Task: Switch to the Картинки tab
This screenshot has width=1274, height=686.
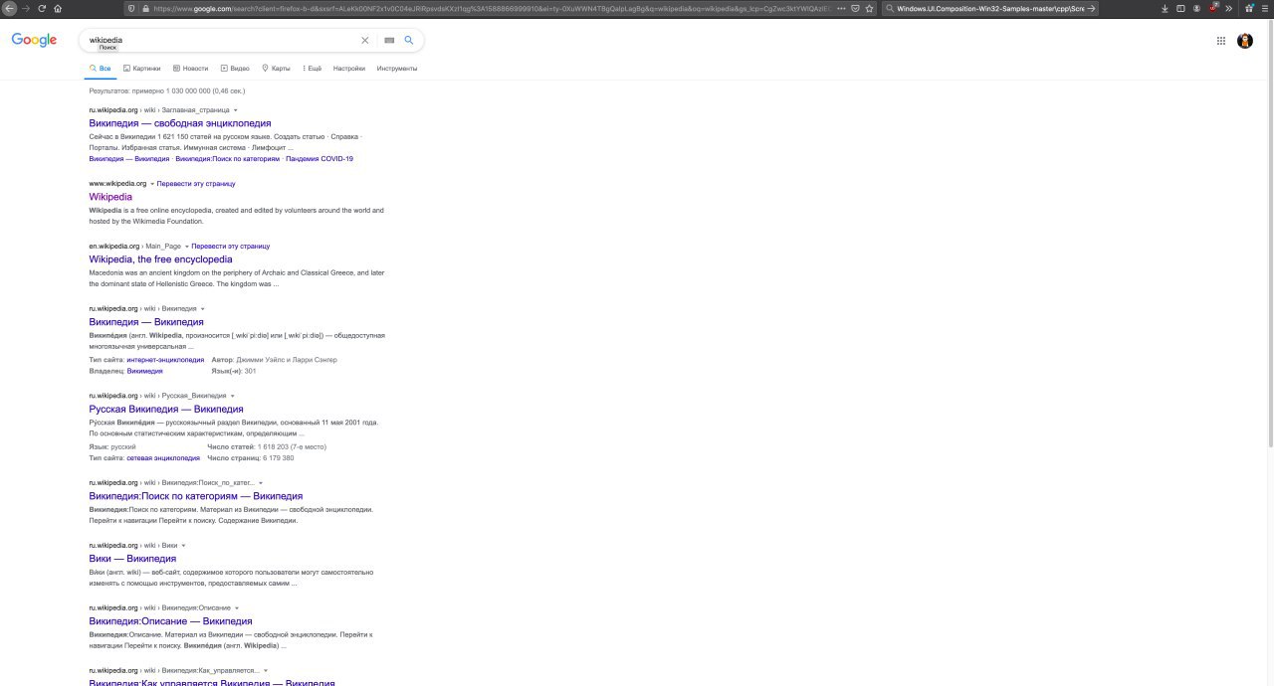Action: point(141,69)
